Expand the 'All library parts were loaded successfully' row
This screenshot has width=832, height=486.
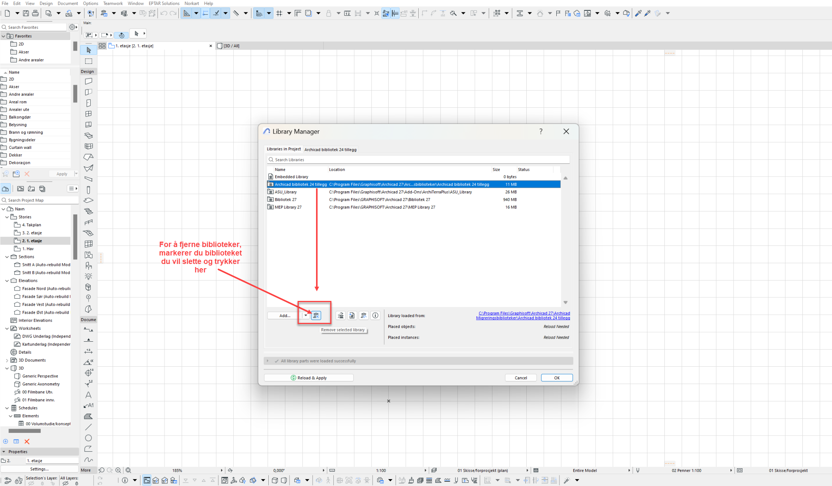(x=268, y=361)
